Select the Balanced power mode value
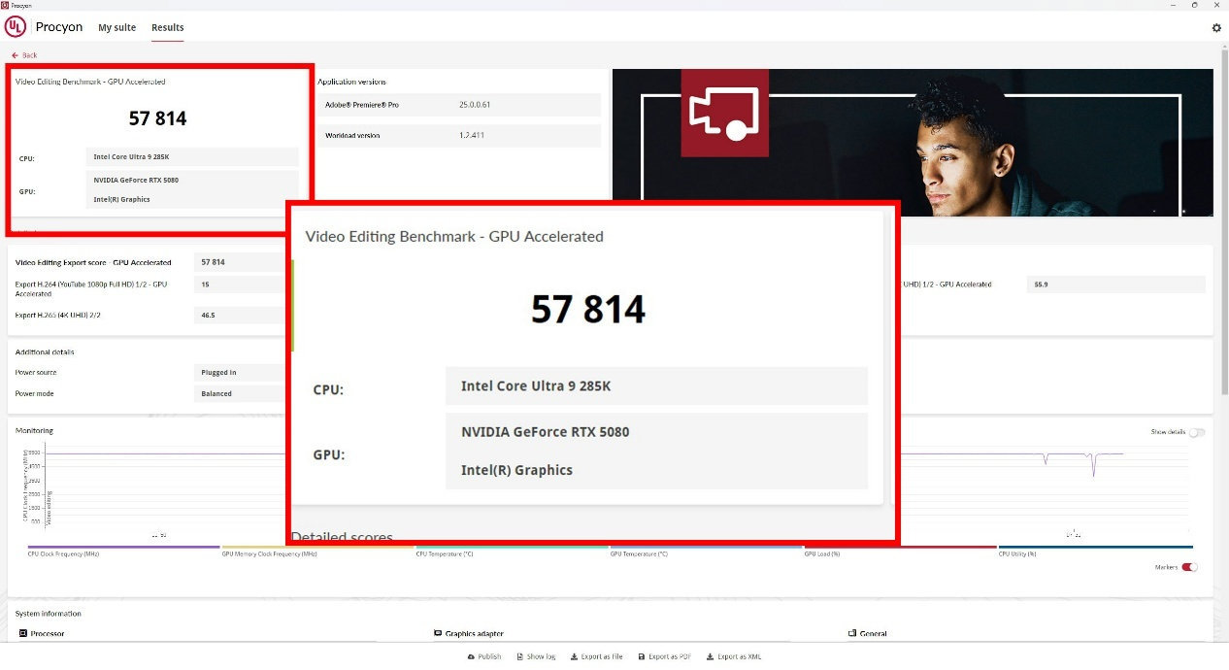Image resolution: width=1229 pixels, height=670 pixels. (x=216, y=393)
